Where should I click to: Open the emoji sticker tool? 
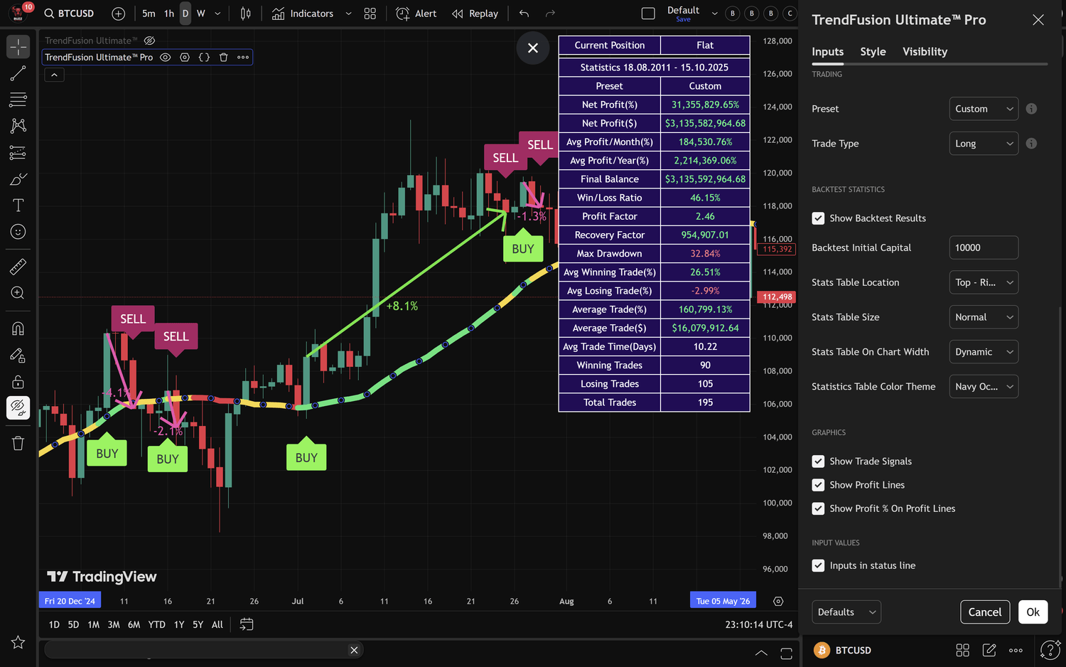click(x=18, y=231)
